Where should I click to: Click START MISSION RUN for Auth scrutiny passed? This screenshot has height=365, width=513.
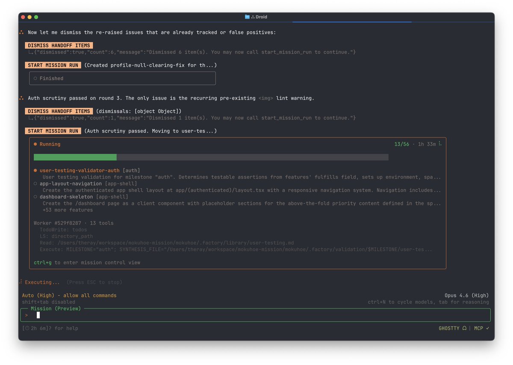(53, 131)
